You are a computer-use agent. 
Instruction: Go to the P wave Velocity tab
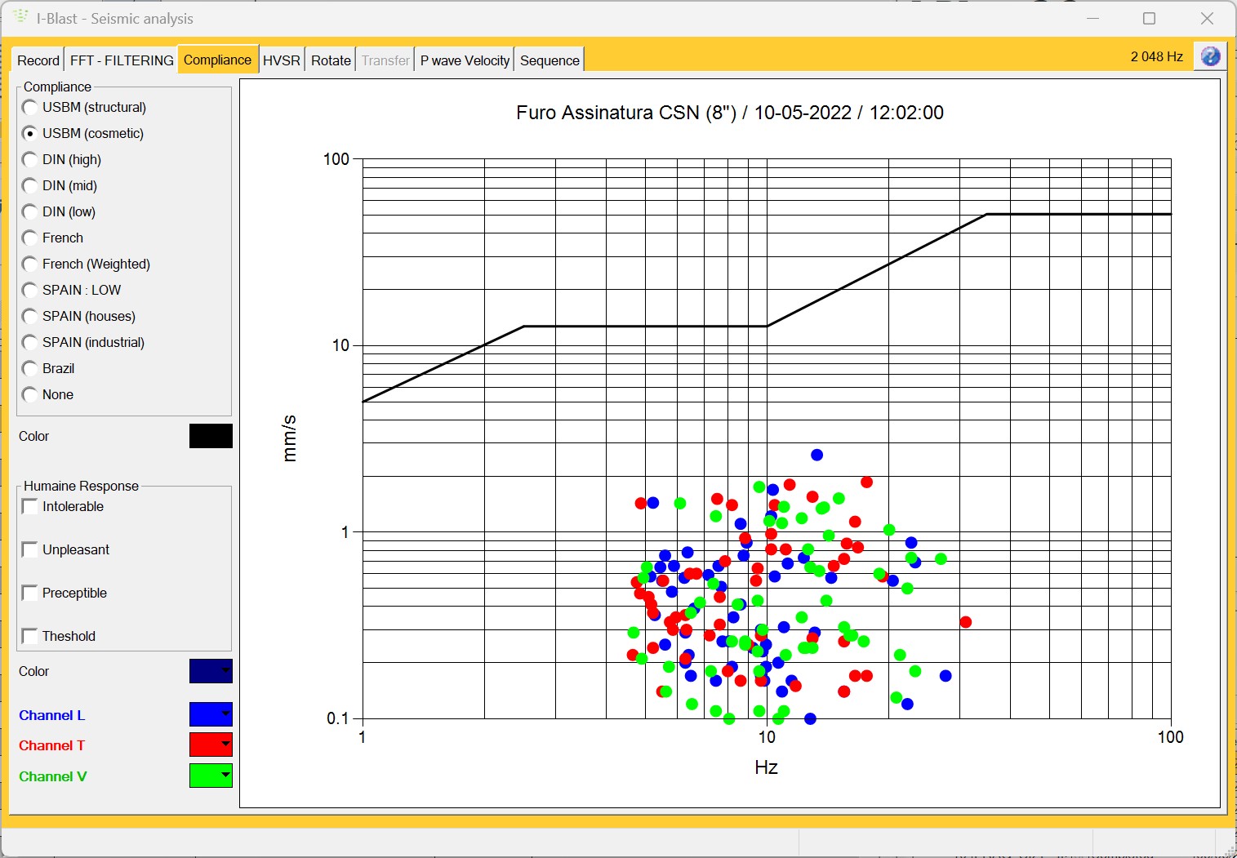click(x=465, y=60)
